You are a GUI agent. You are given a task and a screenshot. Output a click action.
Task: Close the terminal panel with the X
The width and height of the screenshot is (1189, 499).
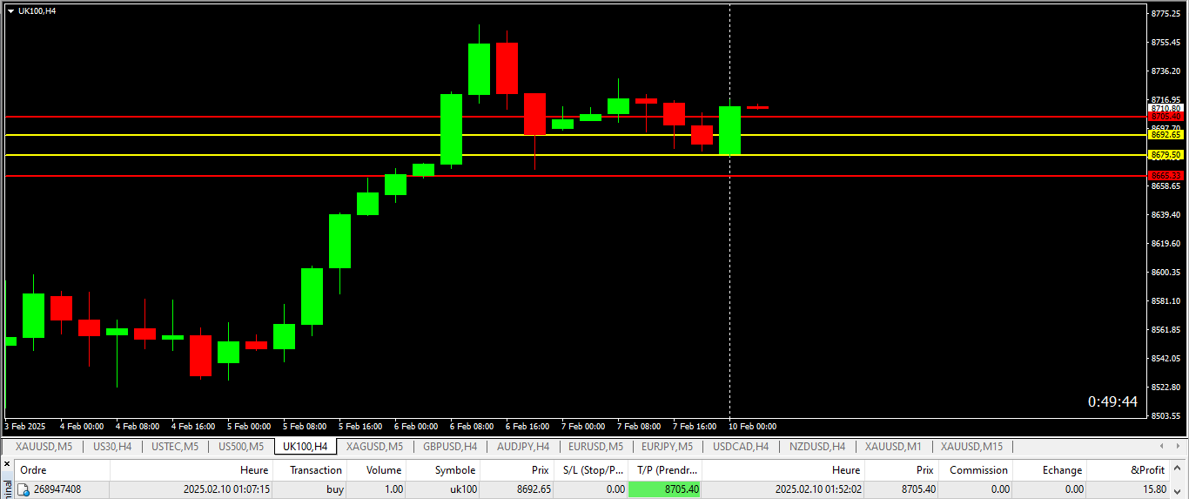click(x=7, y=465)
